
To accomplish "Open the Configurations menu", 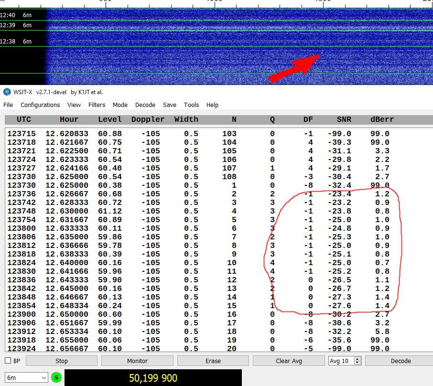I will tap(41, 105).
